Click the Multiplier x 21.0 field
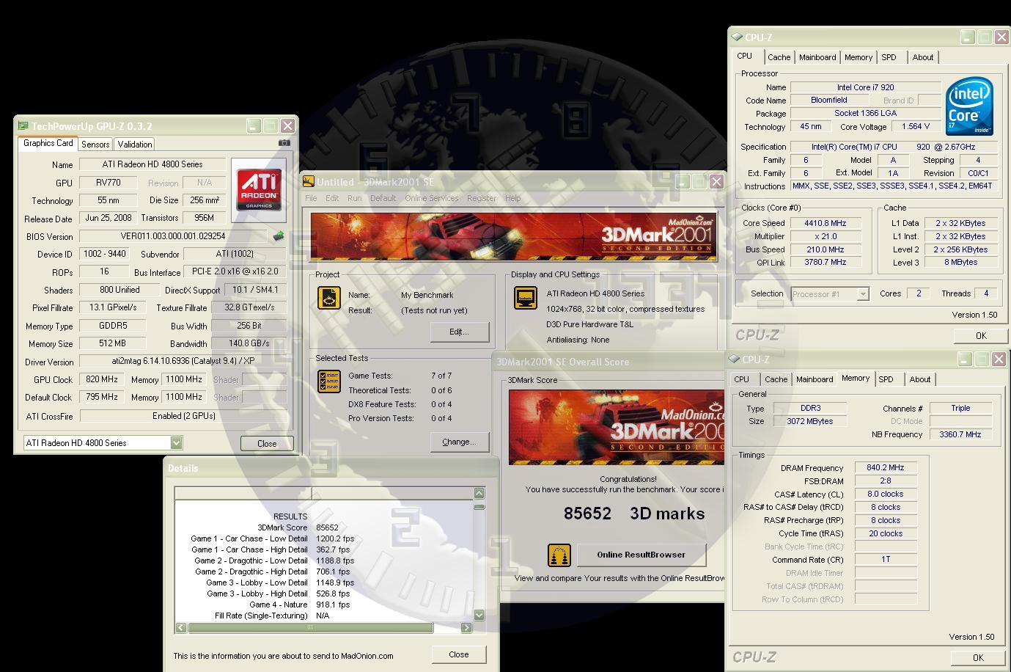 point(825,236)
